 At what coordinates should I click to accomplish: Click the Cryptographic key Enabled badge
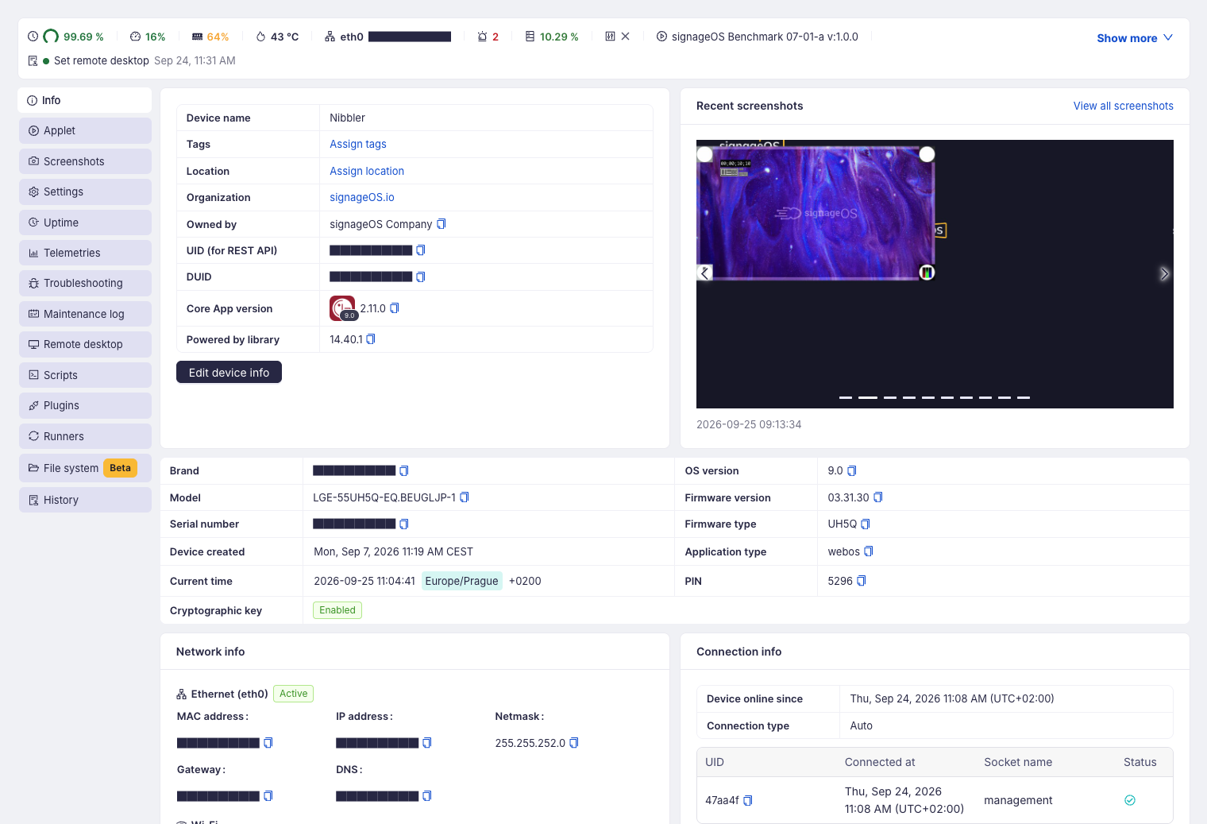click(337, 610)
